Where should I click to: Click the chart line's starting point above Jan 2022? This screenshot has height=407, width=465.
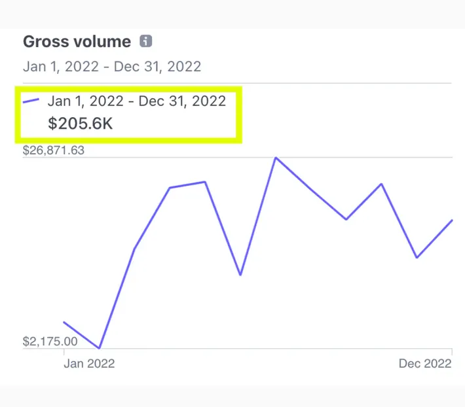pyautogui.click(x=64, y=322)
